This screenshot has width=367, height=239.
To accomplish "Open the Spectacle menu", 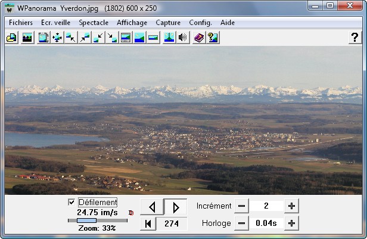I will click(94, 23).
